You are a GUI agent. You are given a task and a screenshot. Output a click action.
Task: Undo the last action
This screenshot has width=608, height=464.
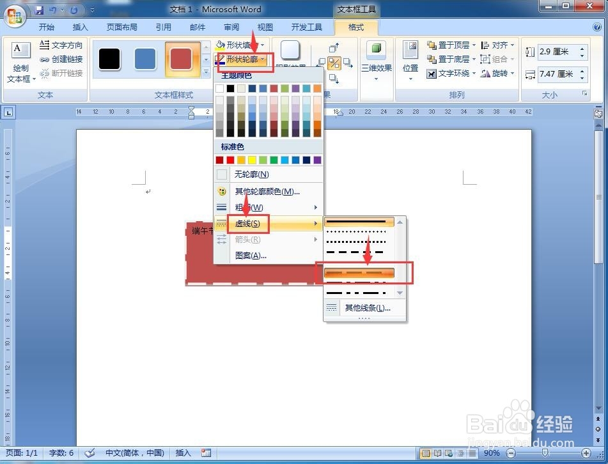53,10
